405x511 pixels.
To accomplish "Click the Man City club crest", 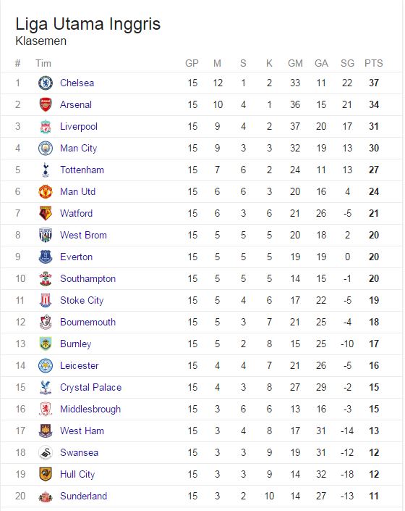I will pos(46,149).
